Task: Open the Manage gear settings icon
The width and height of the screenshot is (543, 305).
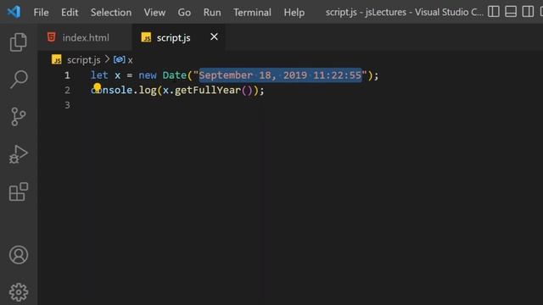Action: click(x=19, y=292)
